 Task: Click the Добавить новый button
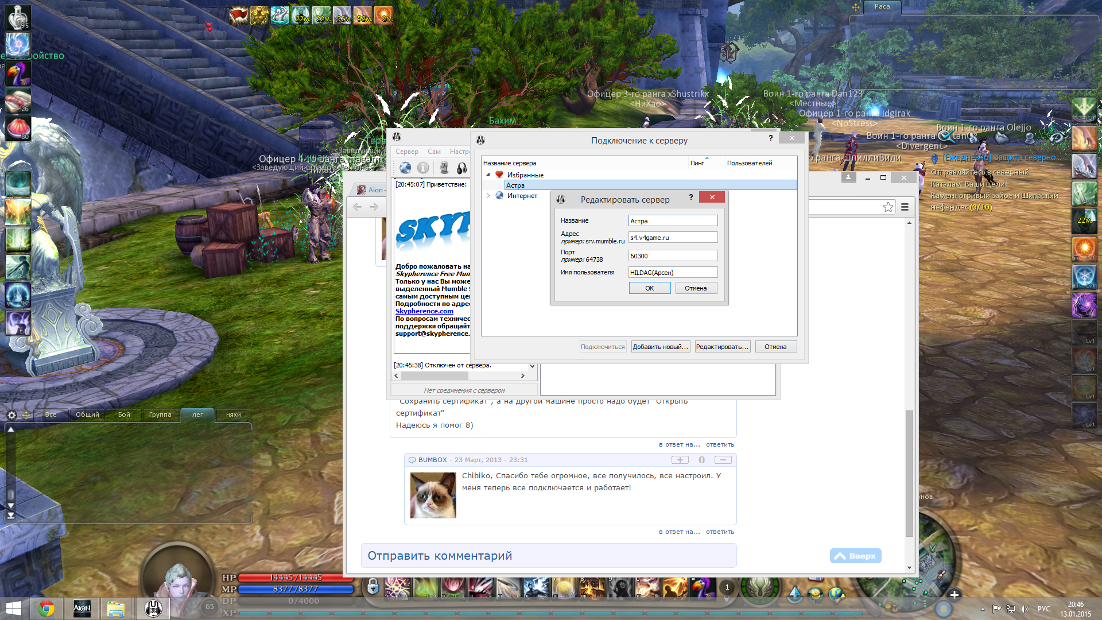tap(660, 347)
